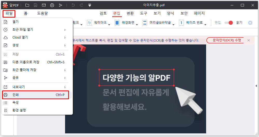
Task: Dismiss the OCR notification bar
Action: [249, 40]
